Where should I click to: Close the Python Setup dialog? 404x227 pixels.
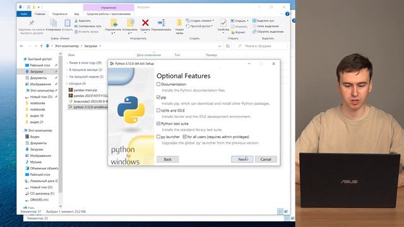[x=273, y=64]
